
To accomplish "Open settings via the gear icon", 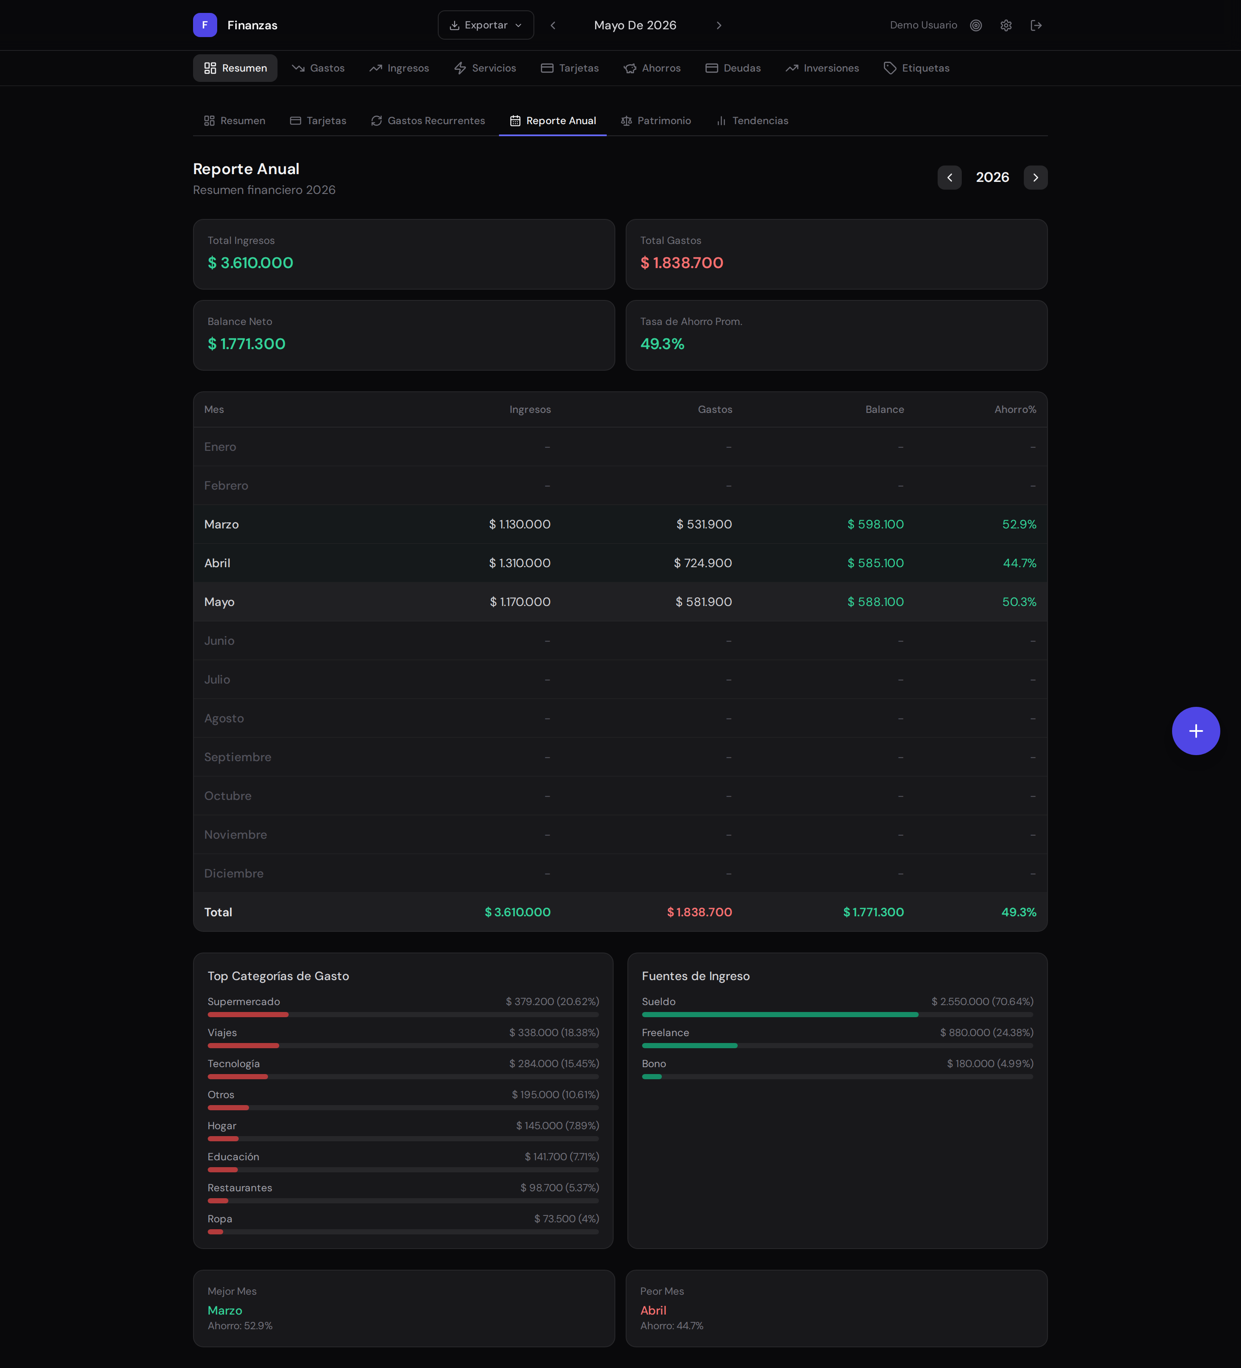I will coord(1006,25).
